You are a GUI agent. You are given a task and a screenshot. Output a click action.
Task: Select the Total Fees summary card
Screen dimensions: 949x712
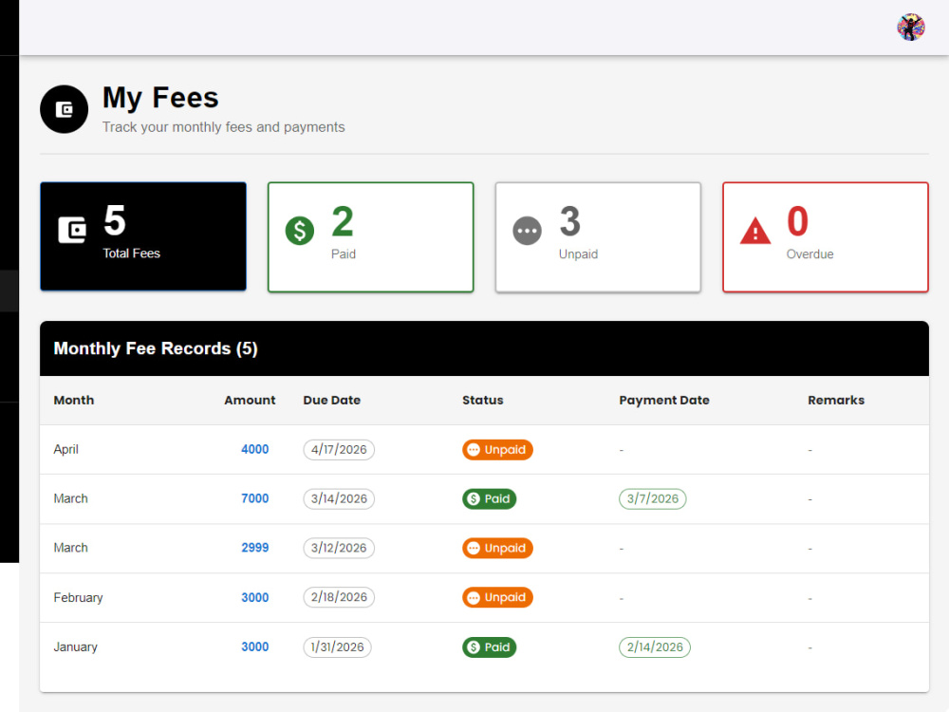tap(143, 236)
